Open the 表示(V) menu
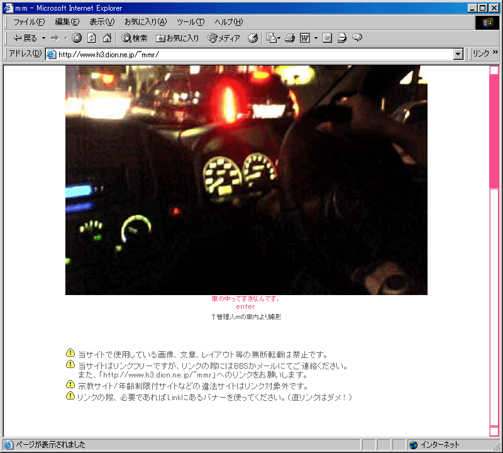The width and height of the screenshot is (503, 453). (x=102, y=22)
